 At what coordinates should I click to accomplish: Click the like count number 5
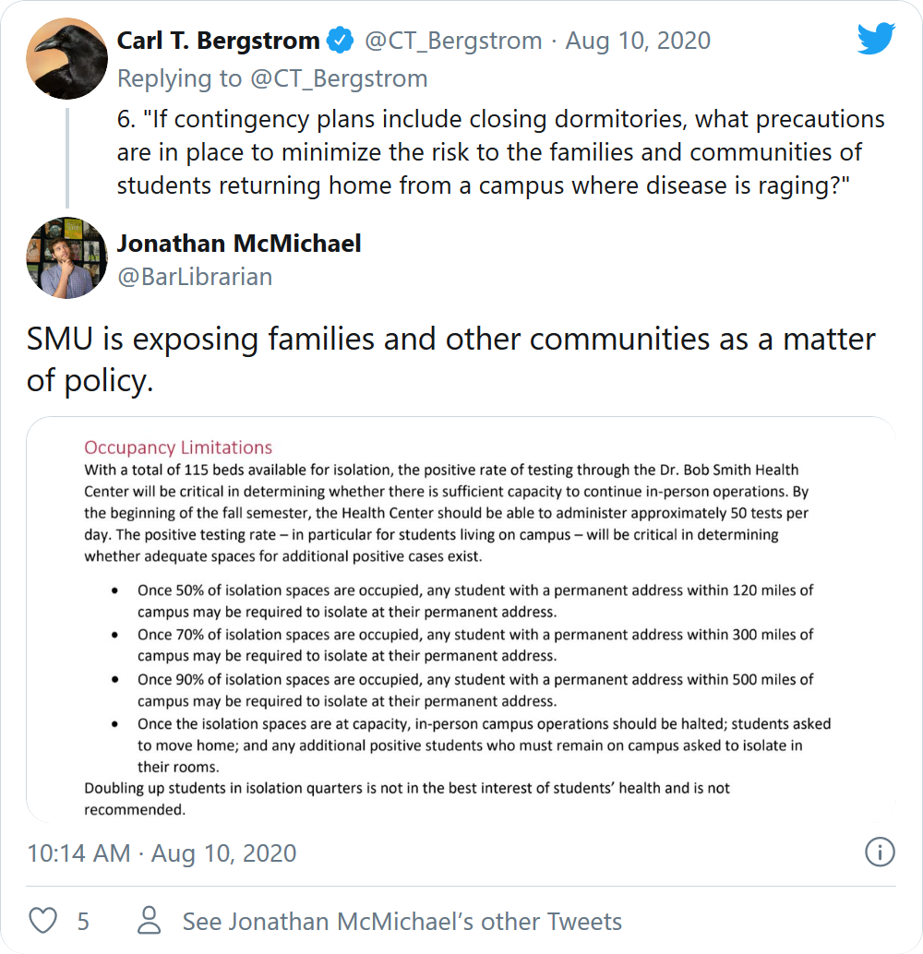click(83, 921)
